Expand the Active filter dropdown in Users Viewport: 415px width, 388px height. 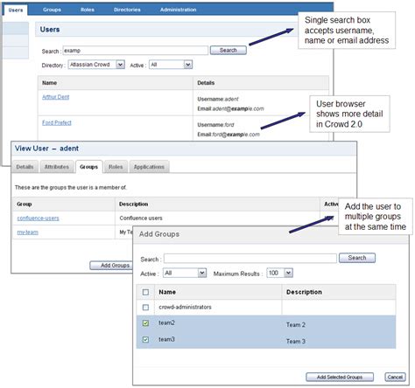point(171,65)
